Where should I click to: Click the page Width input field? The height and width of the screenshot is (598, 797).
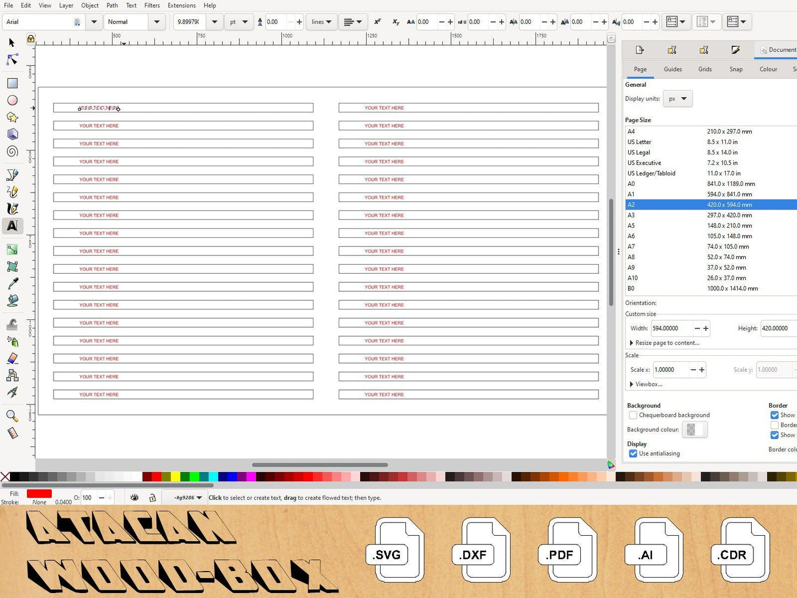(671, 328)
